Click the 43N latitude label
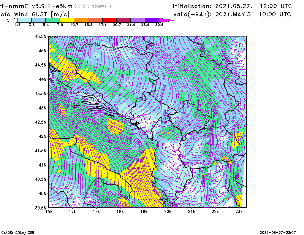304x235 pixels. (x=43, y=108)
